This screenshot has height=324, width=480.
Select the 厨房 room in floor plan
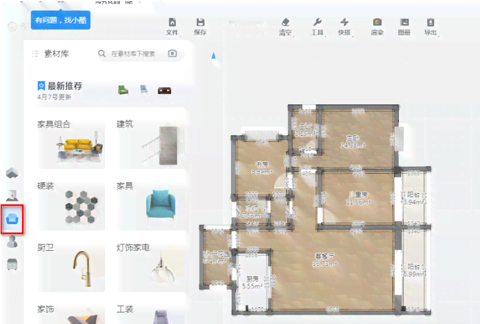(252, 282)
